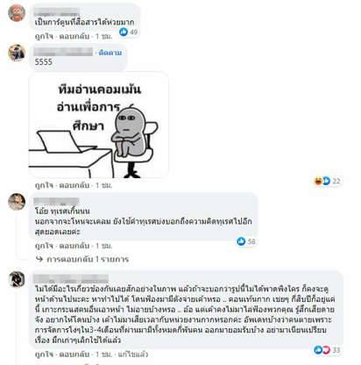Click ตอบกลับ under the long last comment
The image size is (361, 365).
[74, 354]
